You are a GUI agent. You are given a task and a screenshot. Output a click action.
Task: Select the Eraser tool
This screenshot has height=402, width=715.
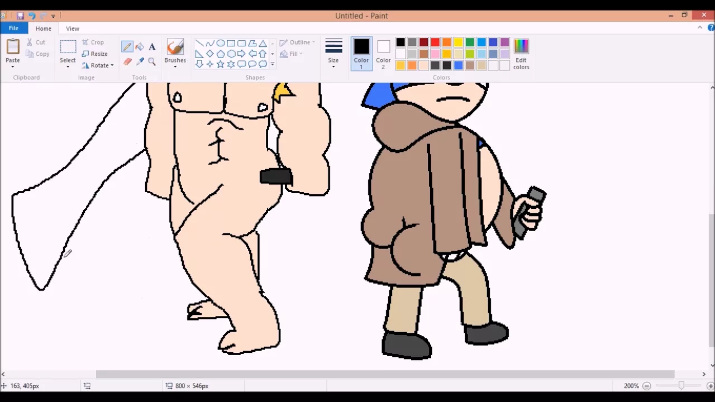127,61
